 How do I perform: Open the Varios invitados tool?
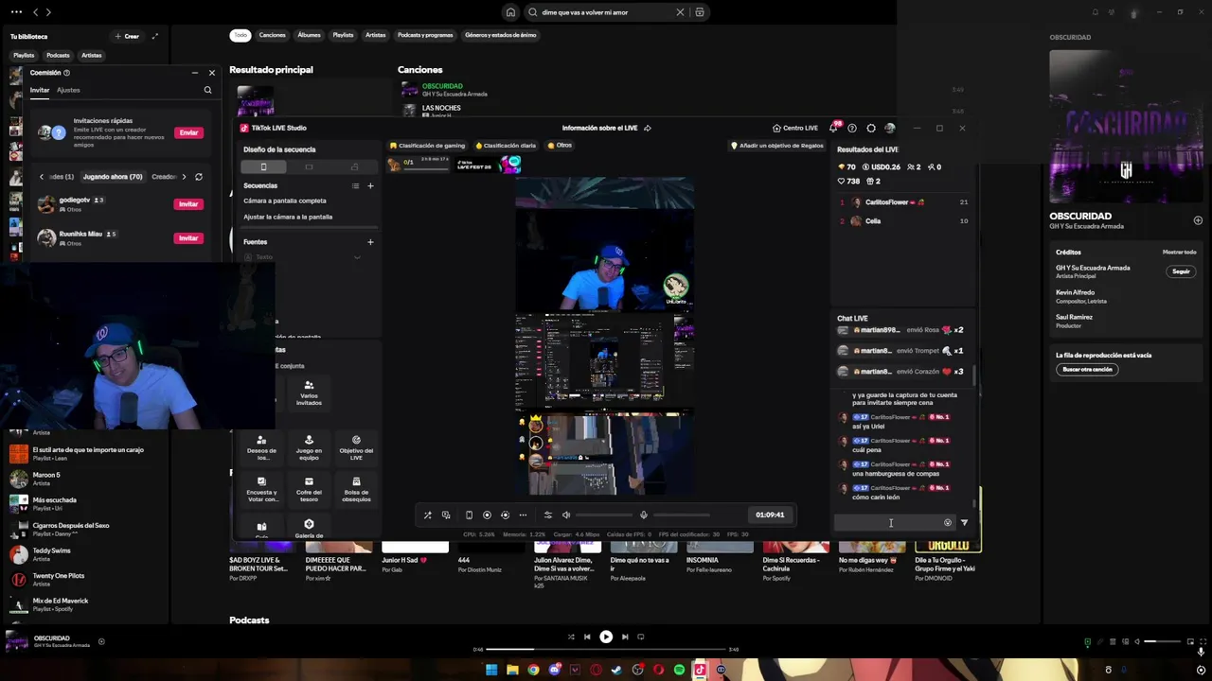click(x=309, y=393)
